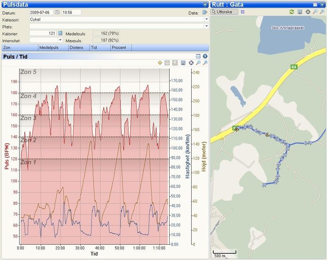Open the calculator icon beside Kalorier
The image size is (327, 260).
pos(60,33)
